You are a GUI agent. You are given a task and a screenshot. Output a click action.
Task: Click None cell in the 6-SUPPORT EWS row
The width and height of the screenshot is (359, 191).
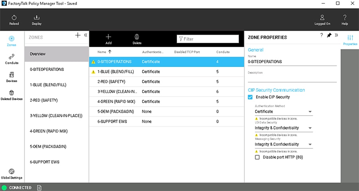[146, 122]
